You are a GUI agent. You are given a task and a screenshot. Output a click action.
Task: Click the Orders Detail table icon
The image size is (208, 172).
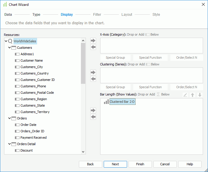pos(14,144)
